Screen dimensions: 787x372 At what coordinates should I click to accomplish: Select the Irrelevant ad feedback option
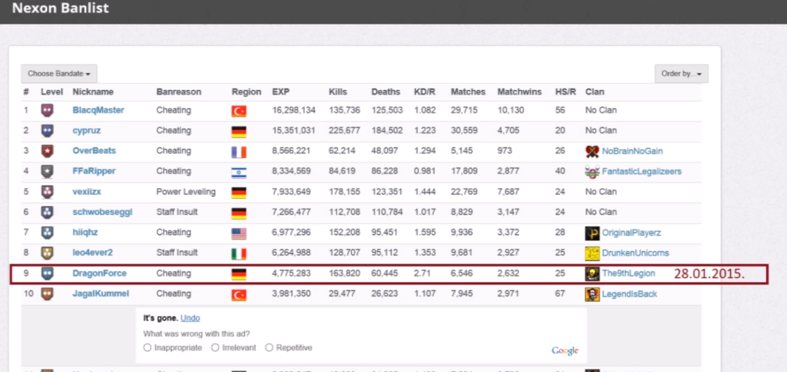point(215,348)
